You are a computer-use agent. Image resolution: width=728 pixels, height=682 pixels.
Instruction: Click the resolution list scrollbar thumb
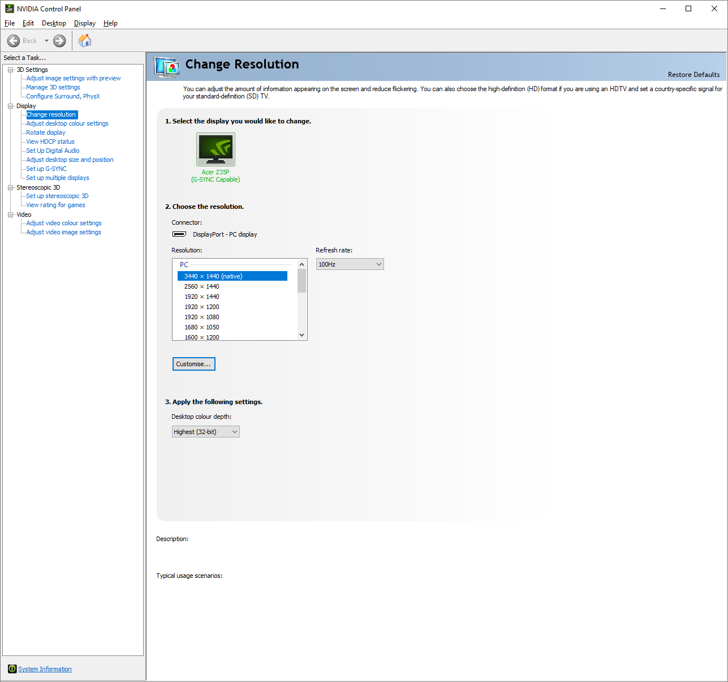pyautogui.click(x=302, y=281)
